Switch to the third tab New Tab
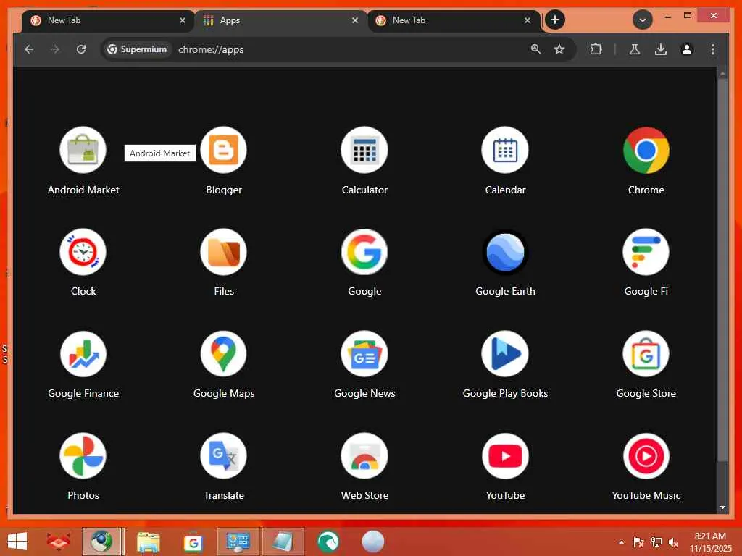Screen dimensions: 742x556 click(454, 20)
